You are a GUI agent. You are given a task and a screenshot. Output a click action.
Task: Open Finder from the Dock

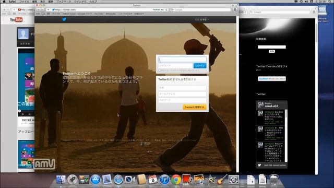61,180
